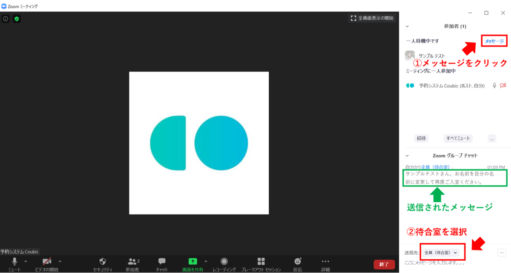
Task: Click the Zoom app icon in title bar
Action: [4, 6]
